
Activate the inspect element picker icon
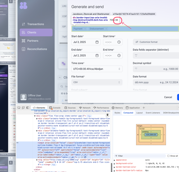pyautogui.click(x=19, y=108)
